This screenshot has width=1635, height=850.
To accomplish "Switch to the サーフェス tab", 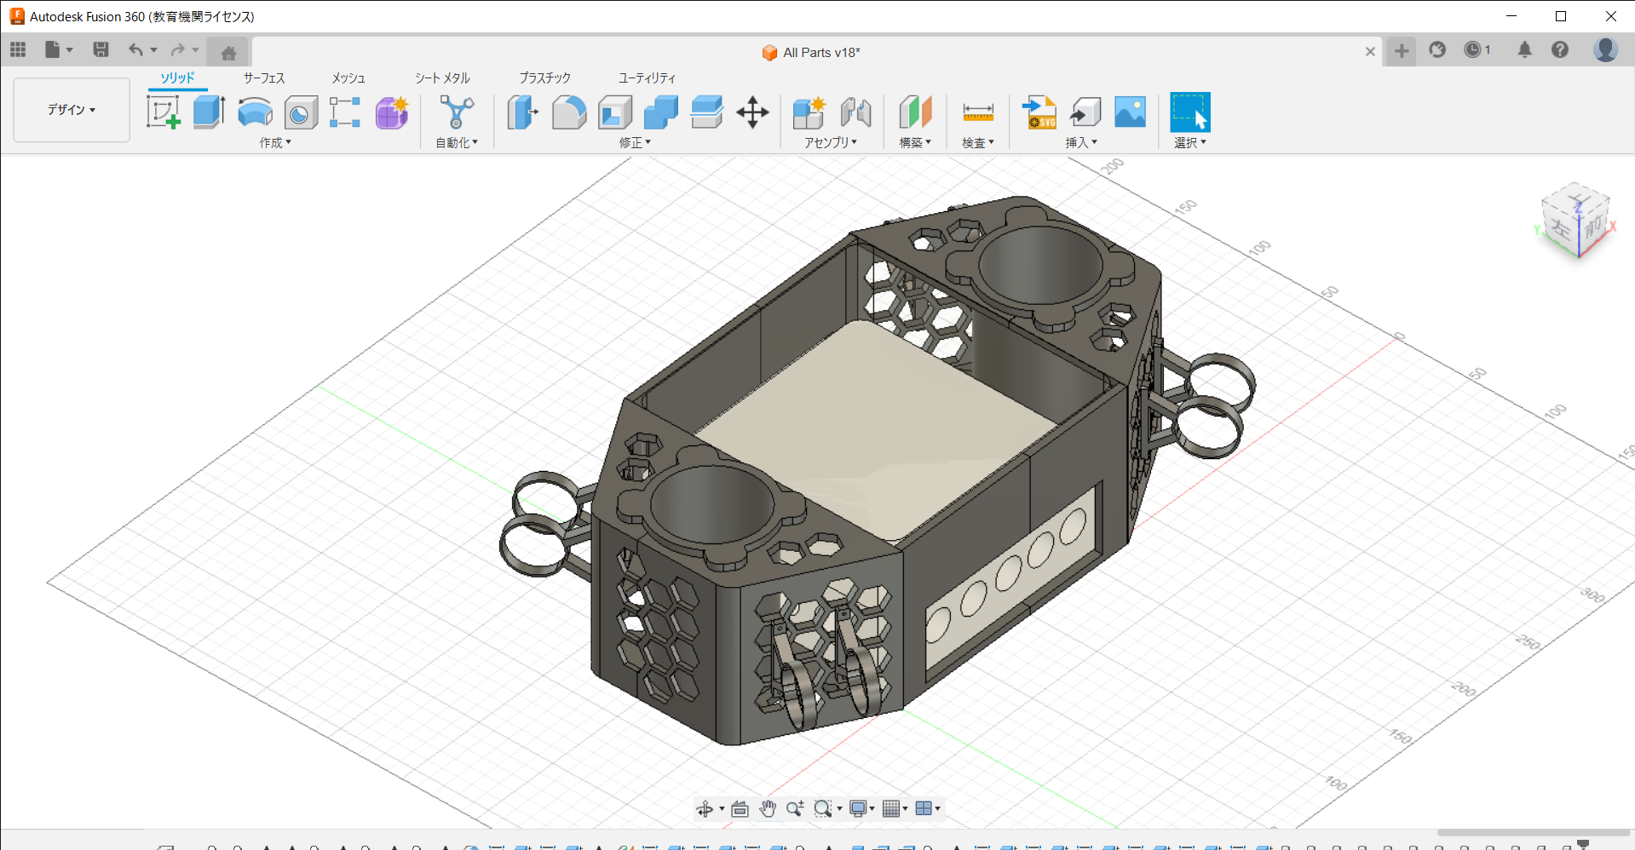I will coord(264,78).
